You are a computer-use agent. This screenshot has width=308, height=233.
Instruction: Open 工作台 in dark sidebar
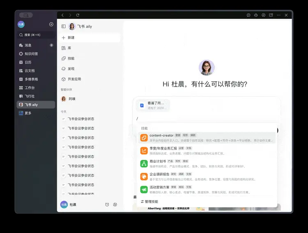(36, 88)
